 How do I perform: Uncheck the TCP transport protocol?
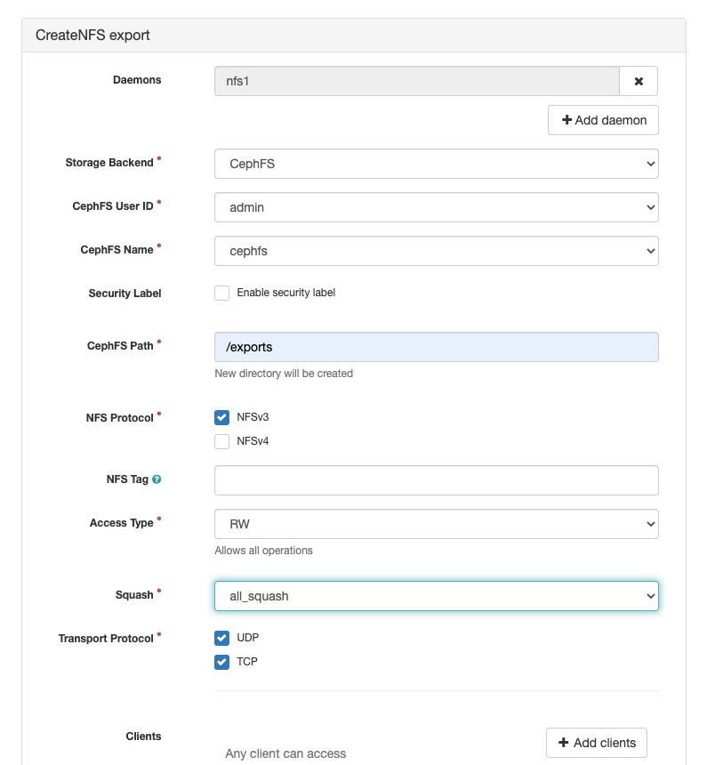(222, 662)
